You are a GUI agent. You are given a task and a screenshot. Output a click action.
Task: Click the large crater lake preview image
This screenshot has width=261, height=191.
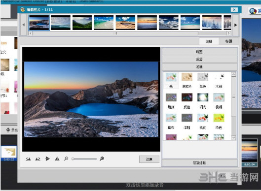91,99
